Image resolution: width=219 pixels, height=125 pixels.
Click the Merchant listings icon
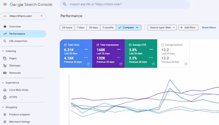point(5,122)
